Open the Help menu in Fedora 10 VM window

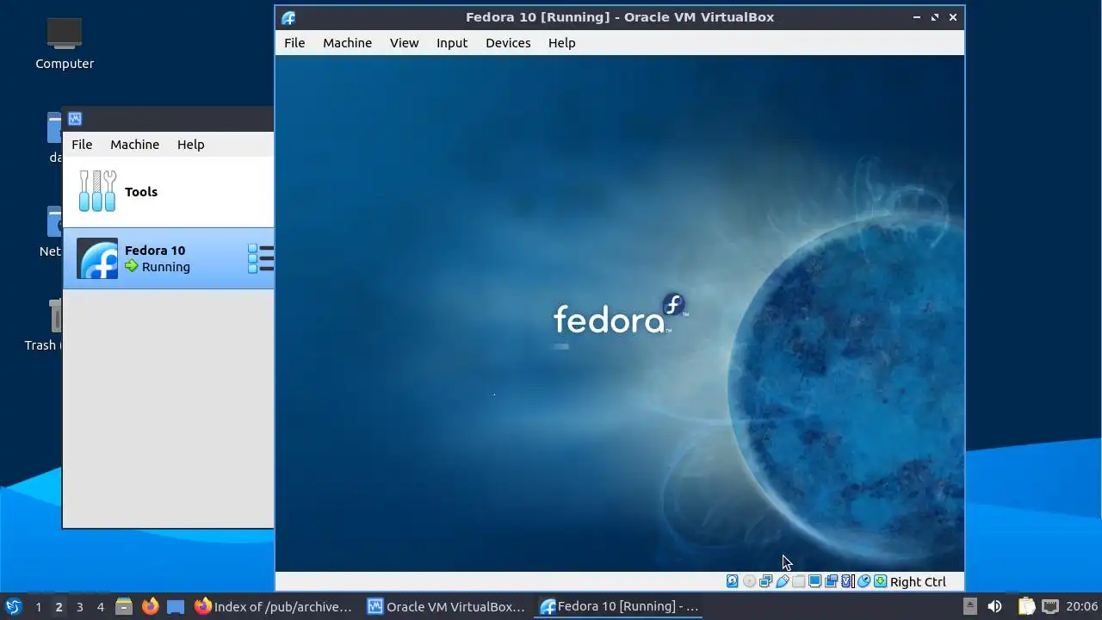[561, 43]
